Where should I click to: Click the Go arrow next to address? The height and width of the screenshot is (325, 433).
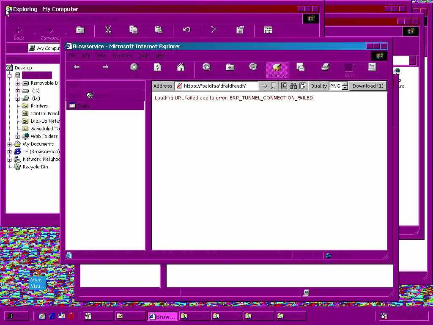(x=264, y=86)
